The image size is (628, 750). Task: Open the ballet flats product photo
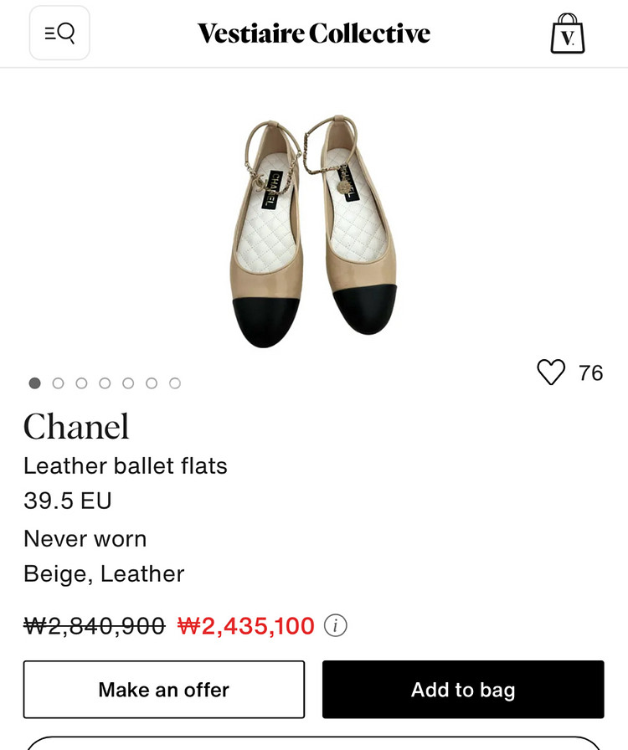tap(313, 232)
